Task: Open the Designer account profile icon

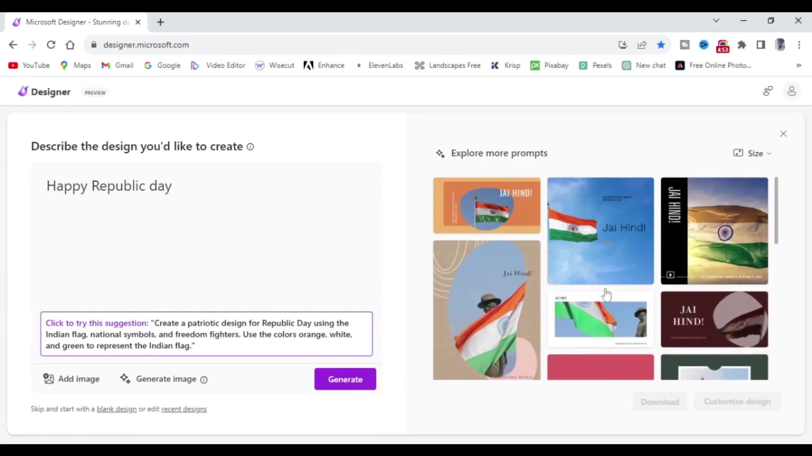Action: point(792,91)
